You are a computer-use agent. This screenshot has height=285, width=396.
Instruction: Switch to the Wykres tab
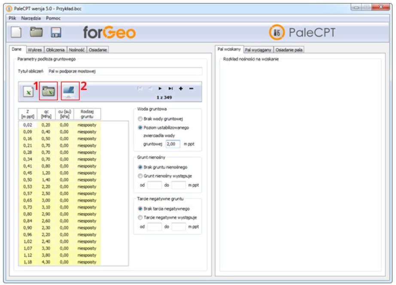coord(35,50)
